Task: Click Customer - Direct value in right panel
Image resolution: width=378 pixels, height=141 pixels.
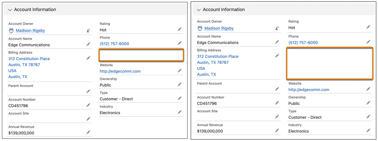Action: (305, 117)
